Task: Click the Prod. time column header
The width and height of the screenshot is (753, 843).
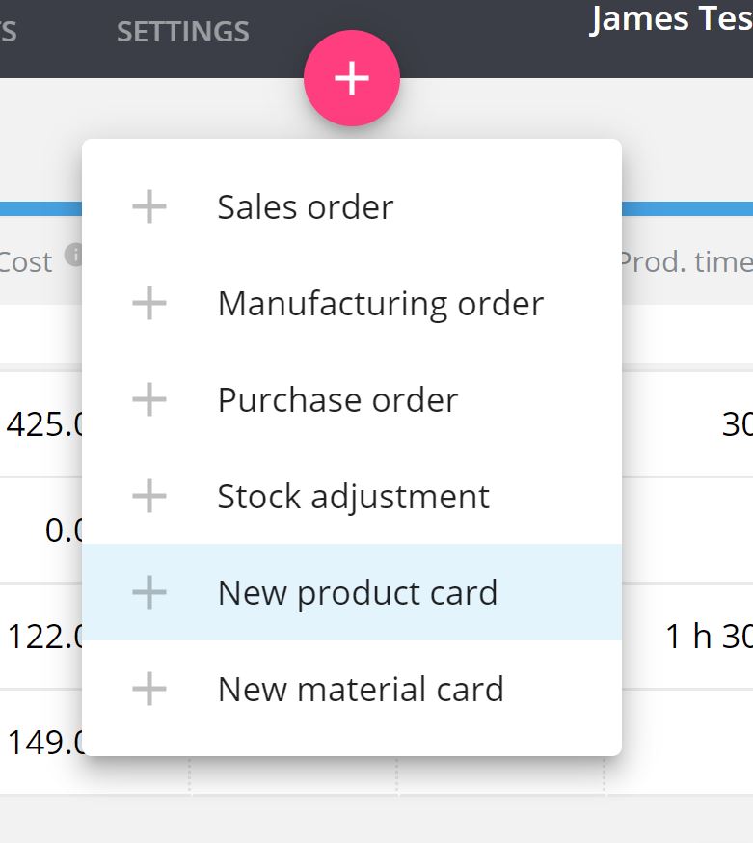Action: point(686,261)
